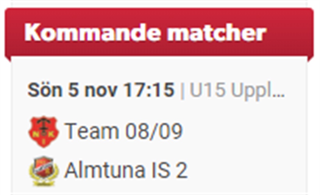Click the word matcher in the header

point(217,33)
